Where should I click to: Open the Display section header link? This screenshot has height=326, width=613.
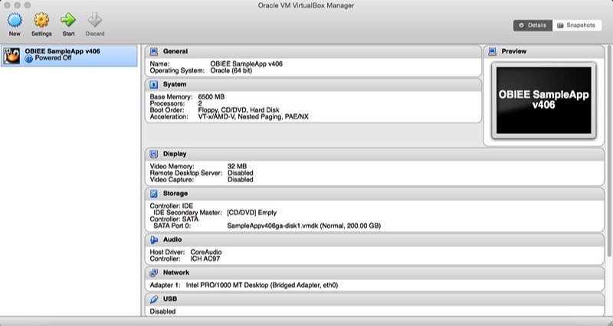click(175, 154)
